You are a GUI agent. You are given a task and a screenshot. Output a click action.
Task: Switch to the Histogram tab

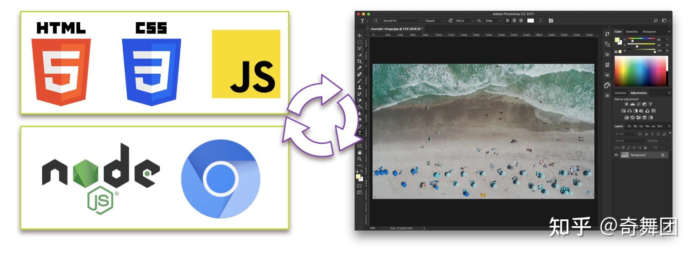pos(649,32)
